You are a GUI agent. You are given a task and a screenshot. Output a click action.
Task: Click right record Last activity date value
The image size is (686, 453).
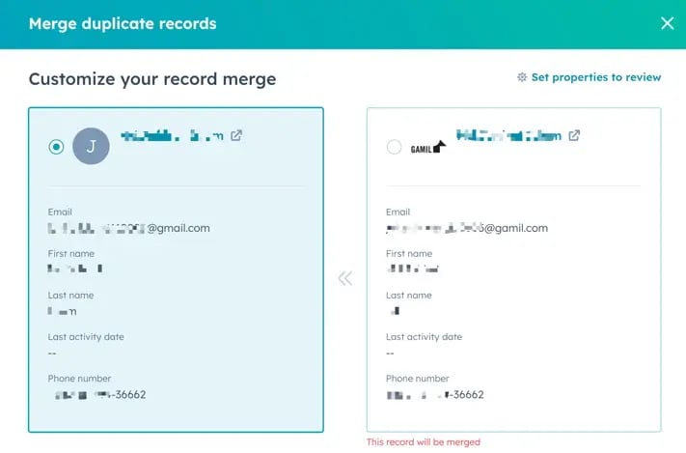coord(390,354)
